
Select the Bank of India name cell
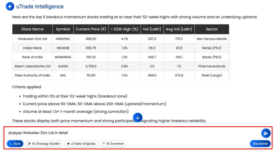coord(32,57)
